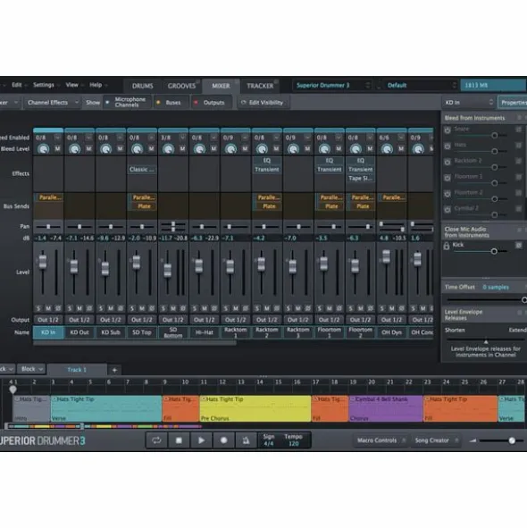Open the Superior Drummer 3 library selector

331,85
